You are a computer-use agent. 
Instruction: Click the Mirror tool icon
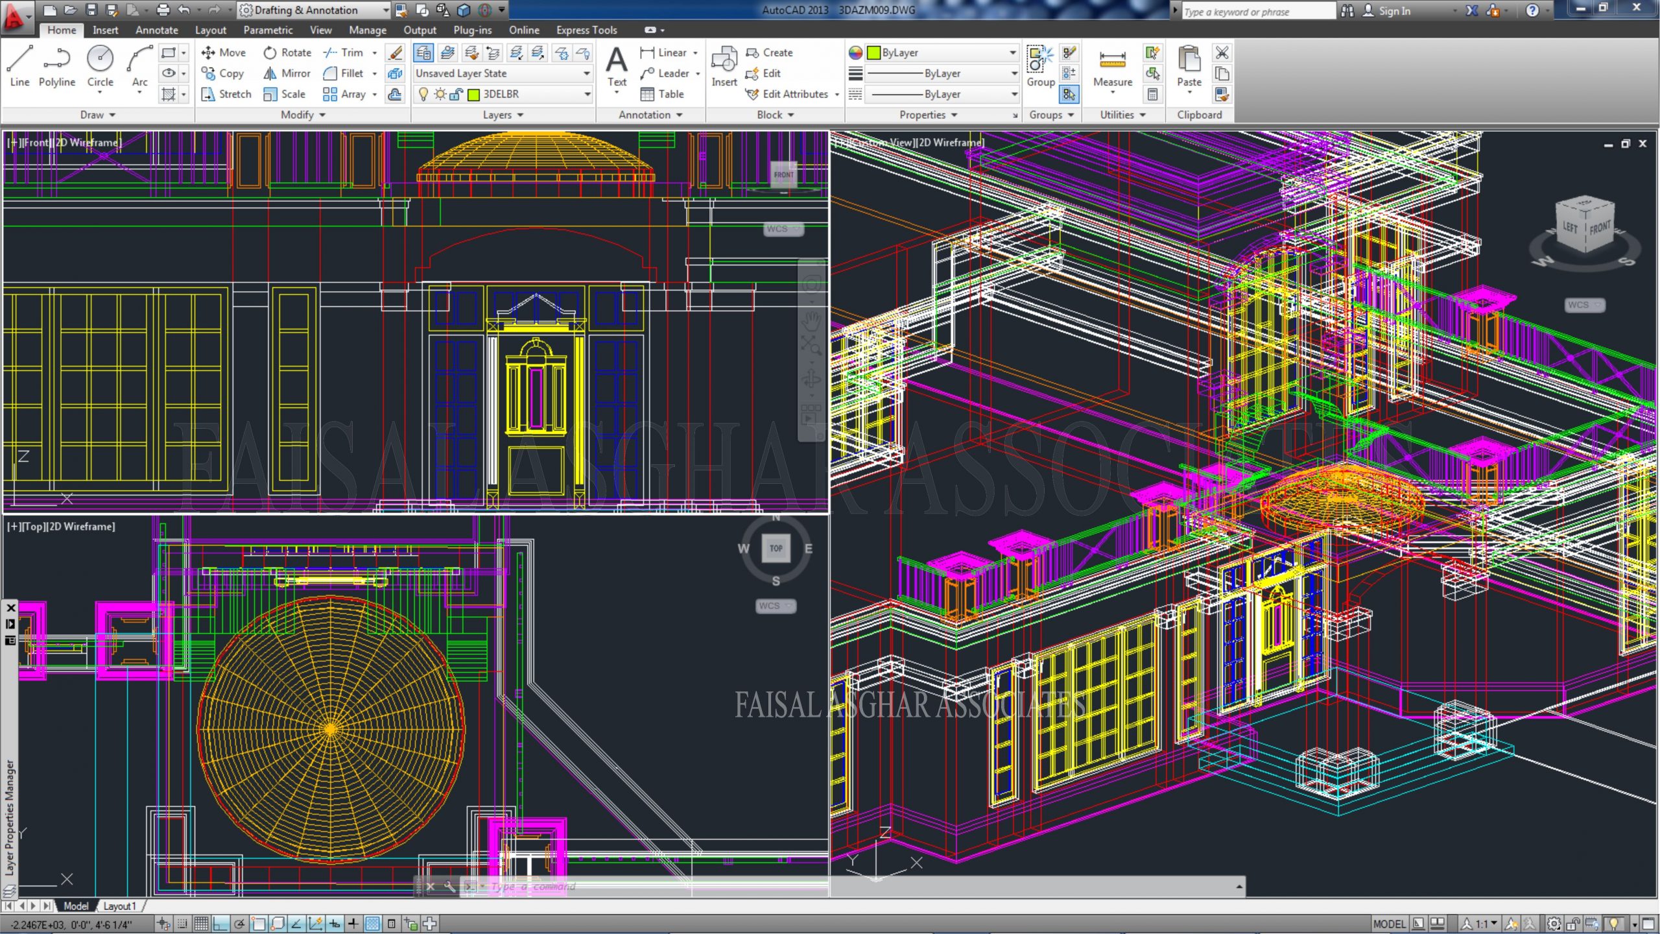[x=270, y=73]
